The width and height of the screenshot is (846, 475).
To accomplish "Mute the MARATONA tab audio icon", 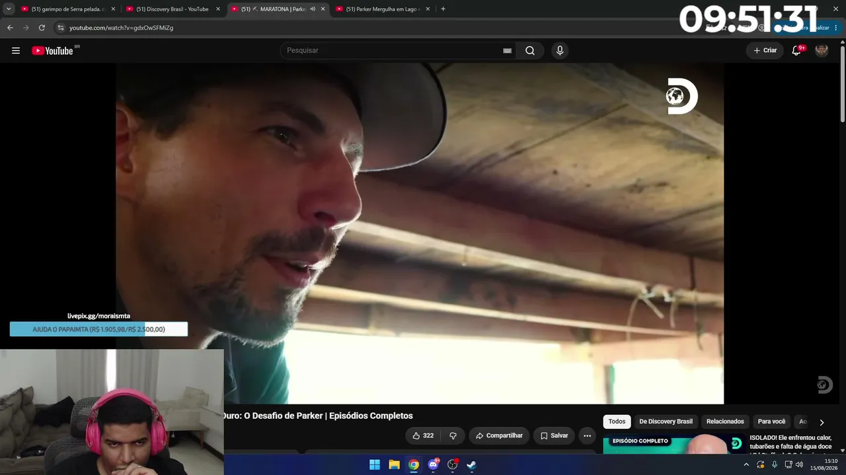I will [x=313, y=9].
